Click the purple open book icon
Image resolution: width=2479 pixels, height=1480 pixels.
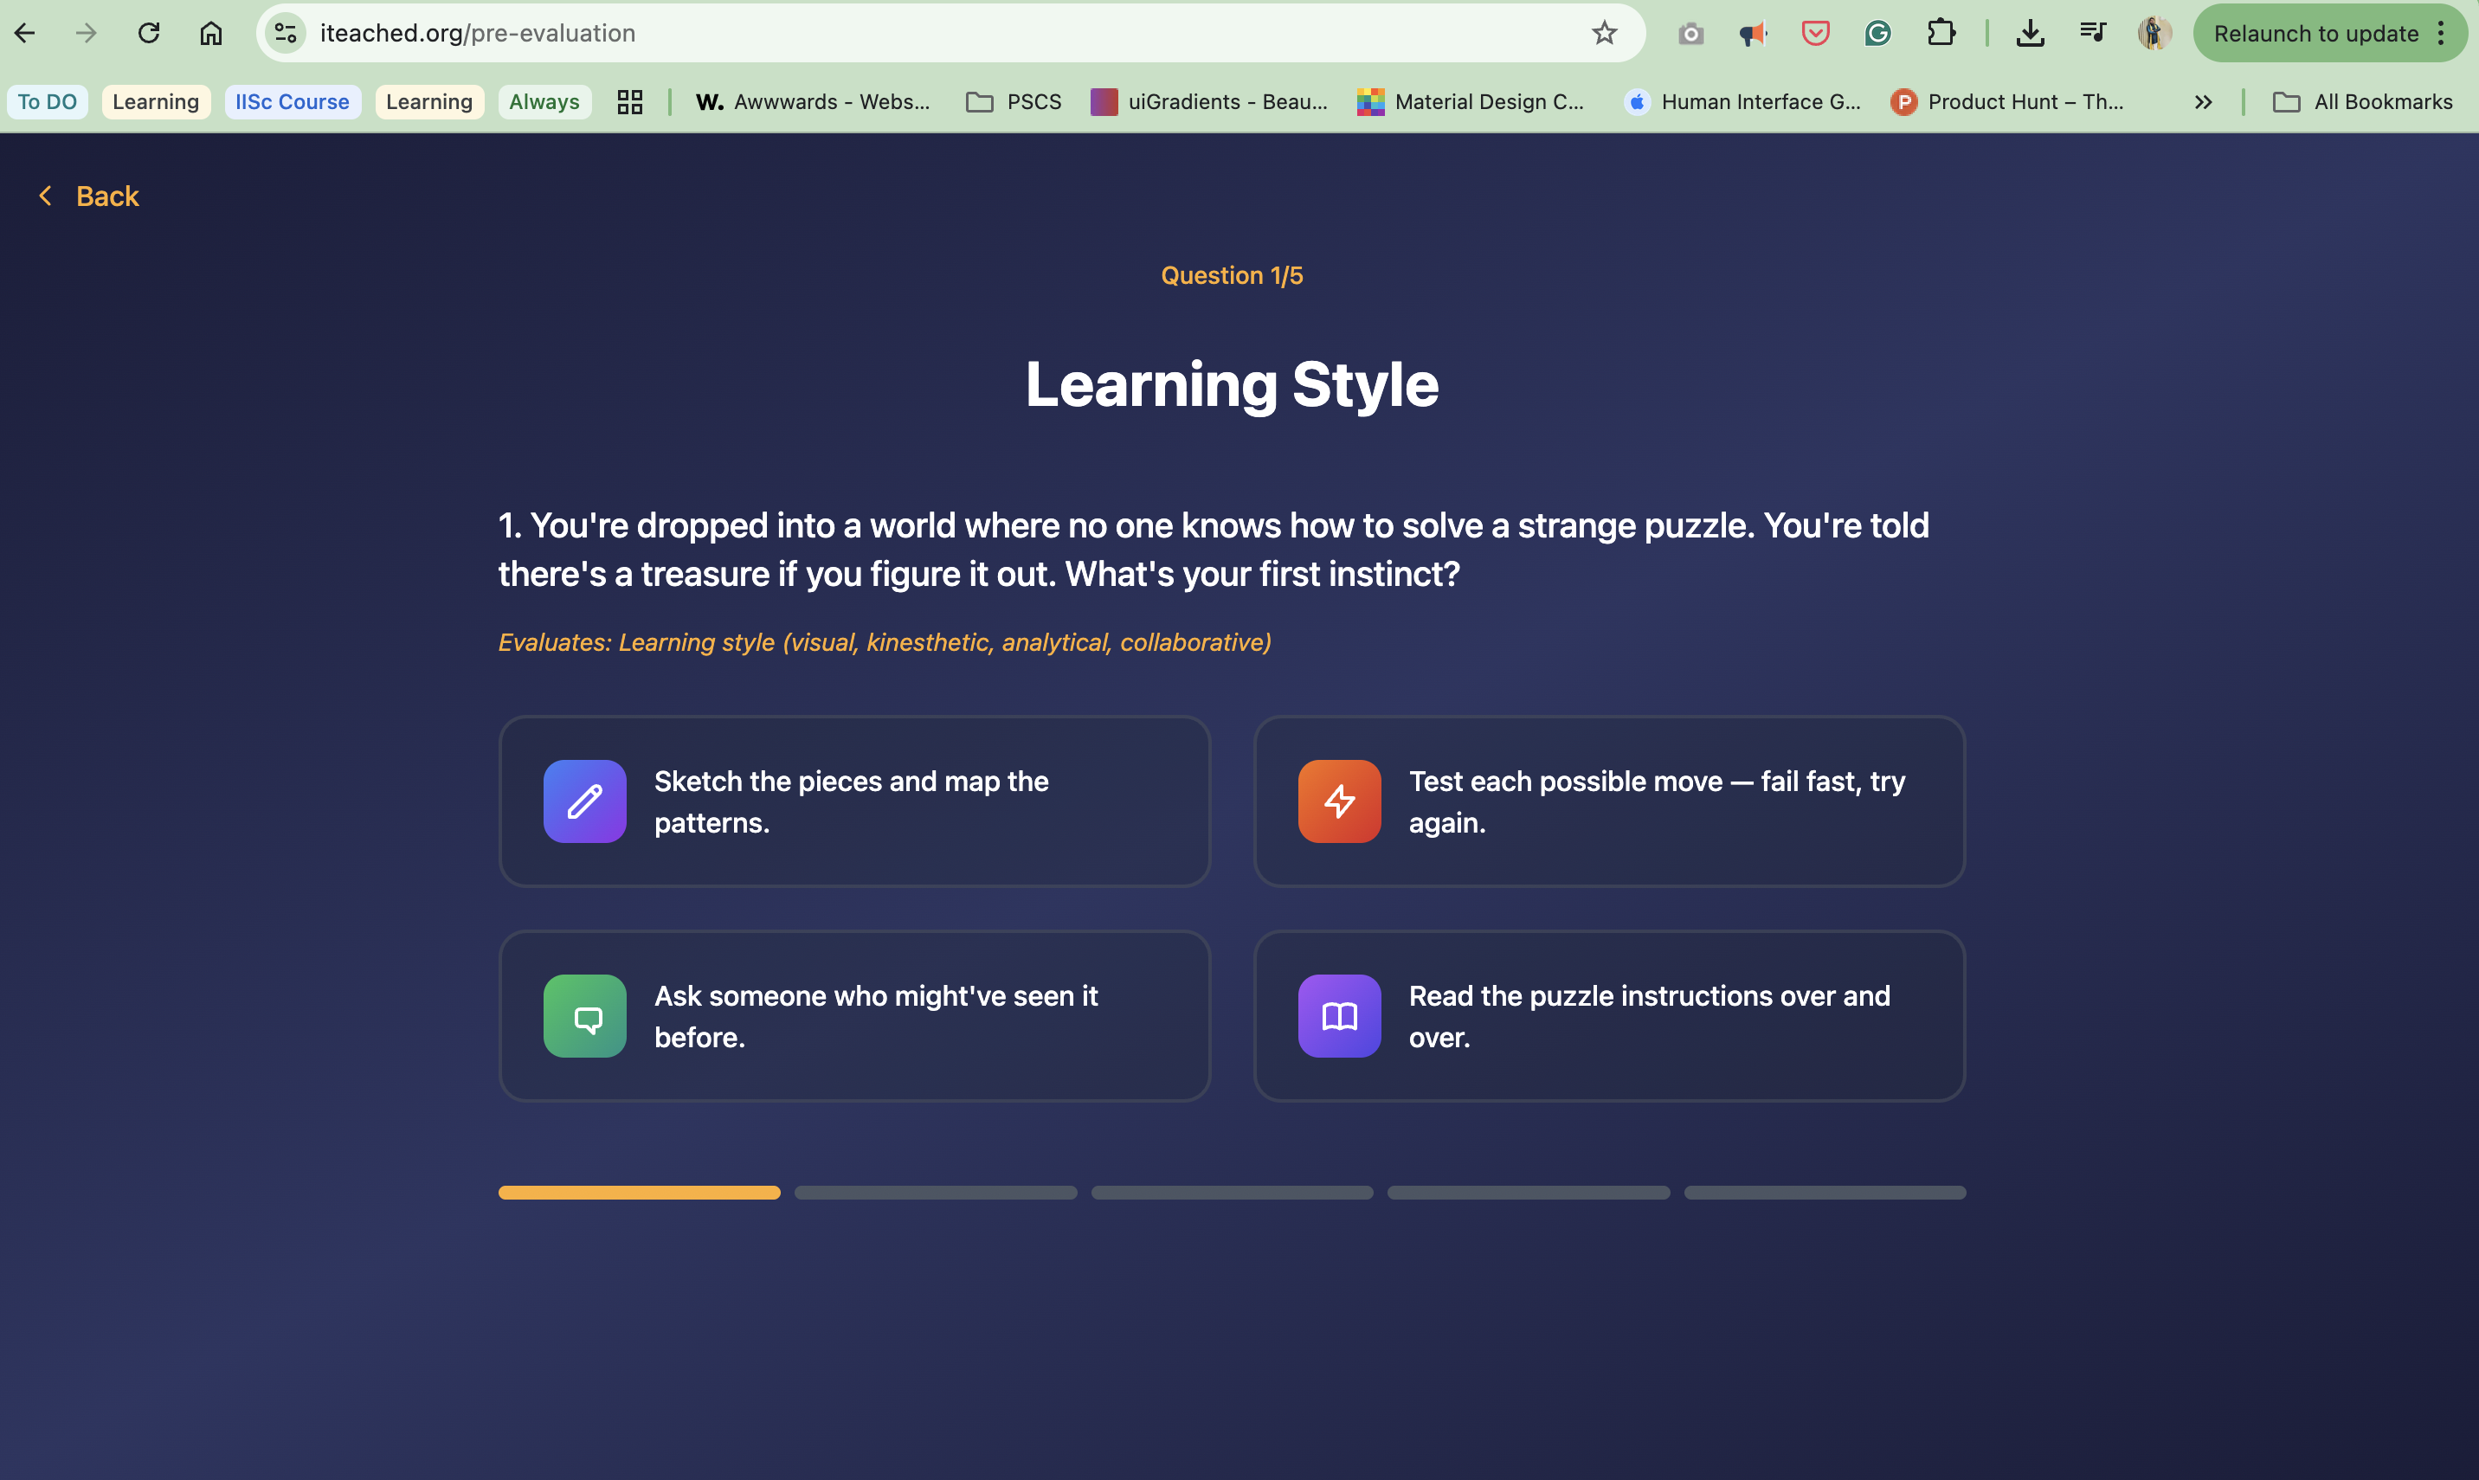pyautogui.click(x=1338, y=1015)
